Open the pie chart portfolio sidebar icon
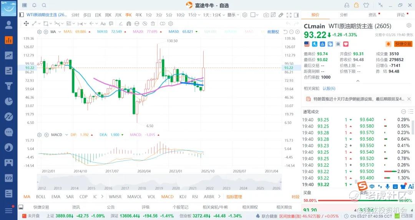The image size is (415, 220). [x=9, y=101]
